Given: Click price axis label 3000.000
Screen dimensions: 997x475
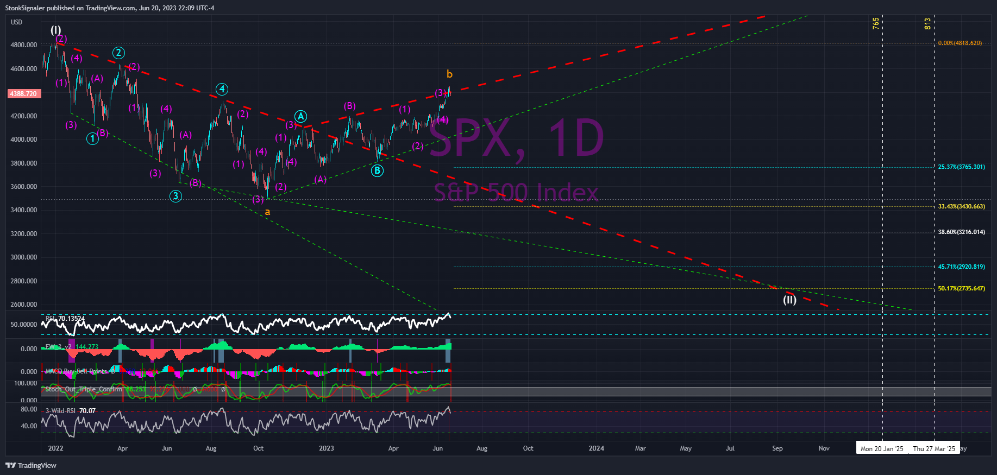Looking at the screenshot, I should pyautogui.click(x=23, y=257).
